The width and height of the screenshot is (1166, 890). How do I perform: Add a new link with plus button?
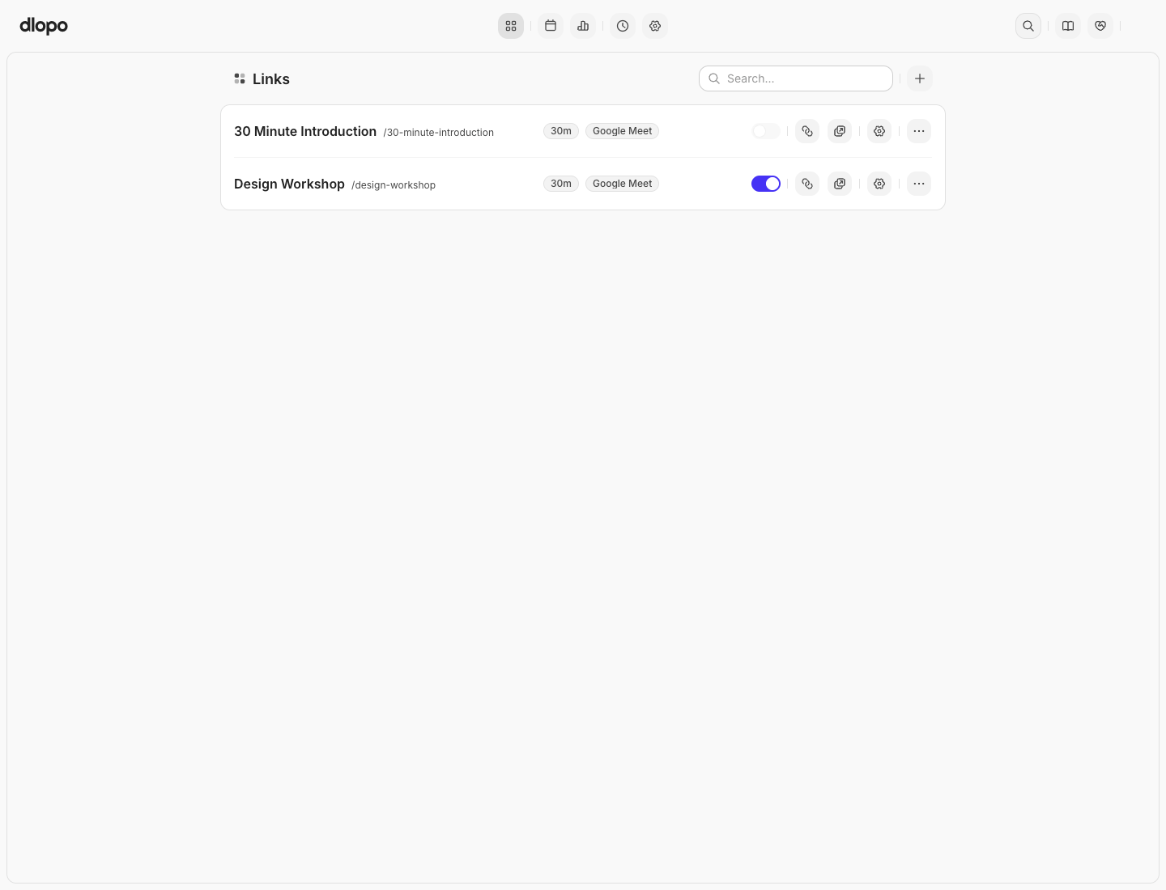click(920, 78)
